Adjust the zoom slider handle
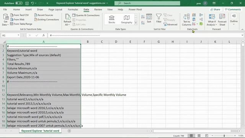This screenshot has height=138, width=245. click(x=224, y=136)
